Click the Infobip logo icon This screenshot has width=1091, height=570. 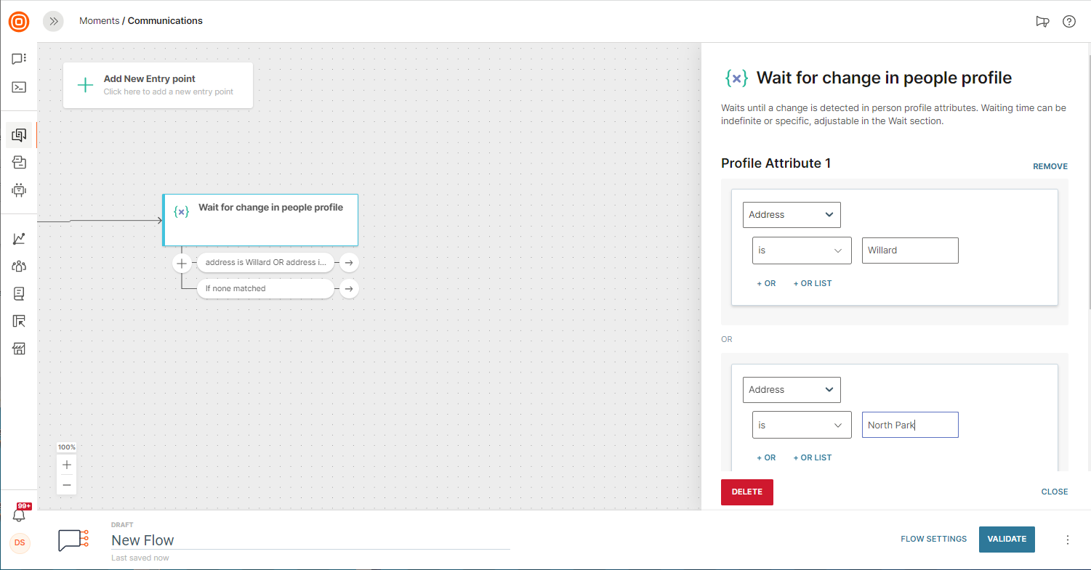click(x=19, y=22)
